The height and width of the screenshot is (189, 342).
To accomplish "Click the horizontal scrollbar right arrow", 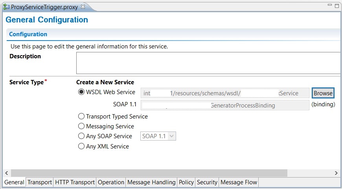I will (336, 173).
